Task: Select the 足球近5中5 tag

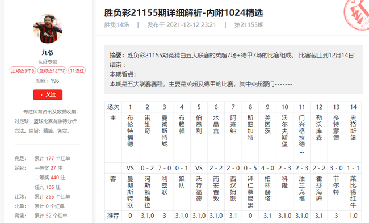Action: pyautogui.click(x=23, y=70)
